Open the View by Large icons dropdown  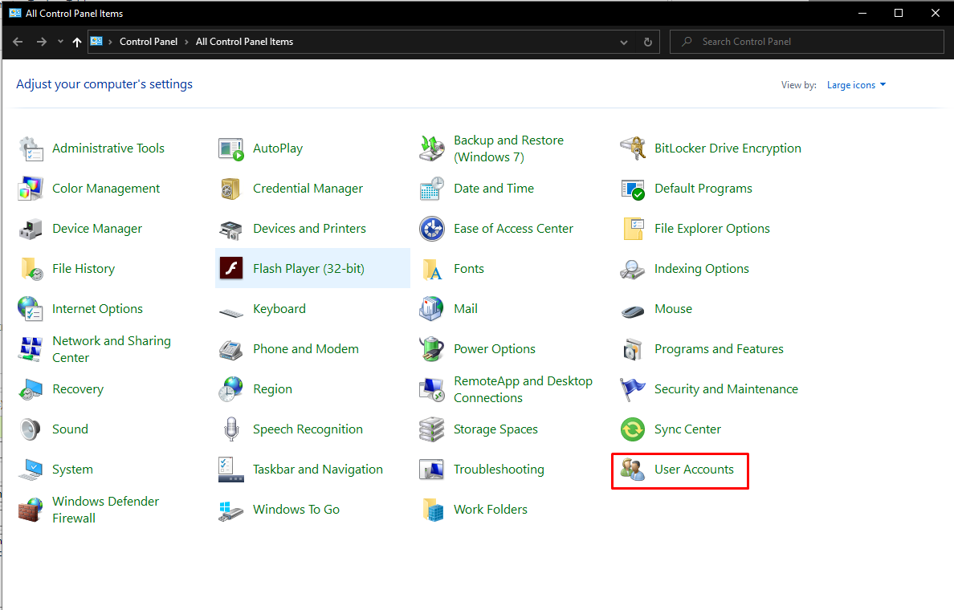click(856, 85)
